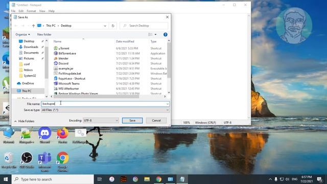327x184 pixels.
Task: Click New folder in the dialog toolbar
Action: click(44, 34)
